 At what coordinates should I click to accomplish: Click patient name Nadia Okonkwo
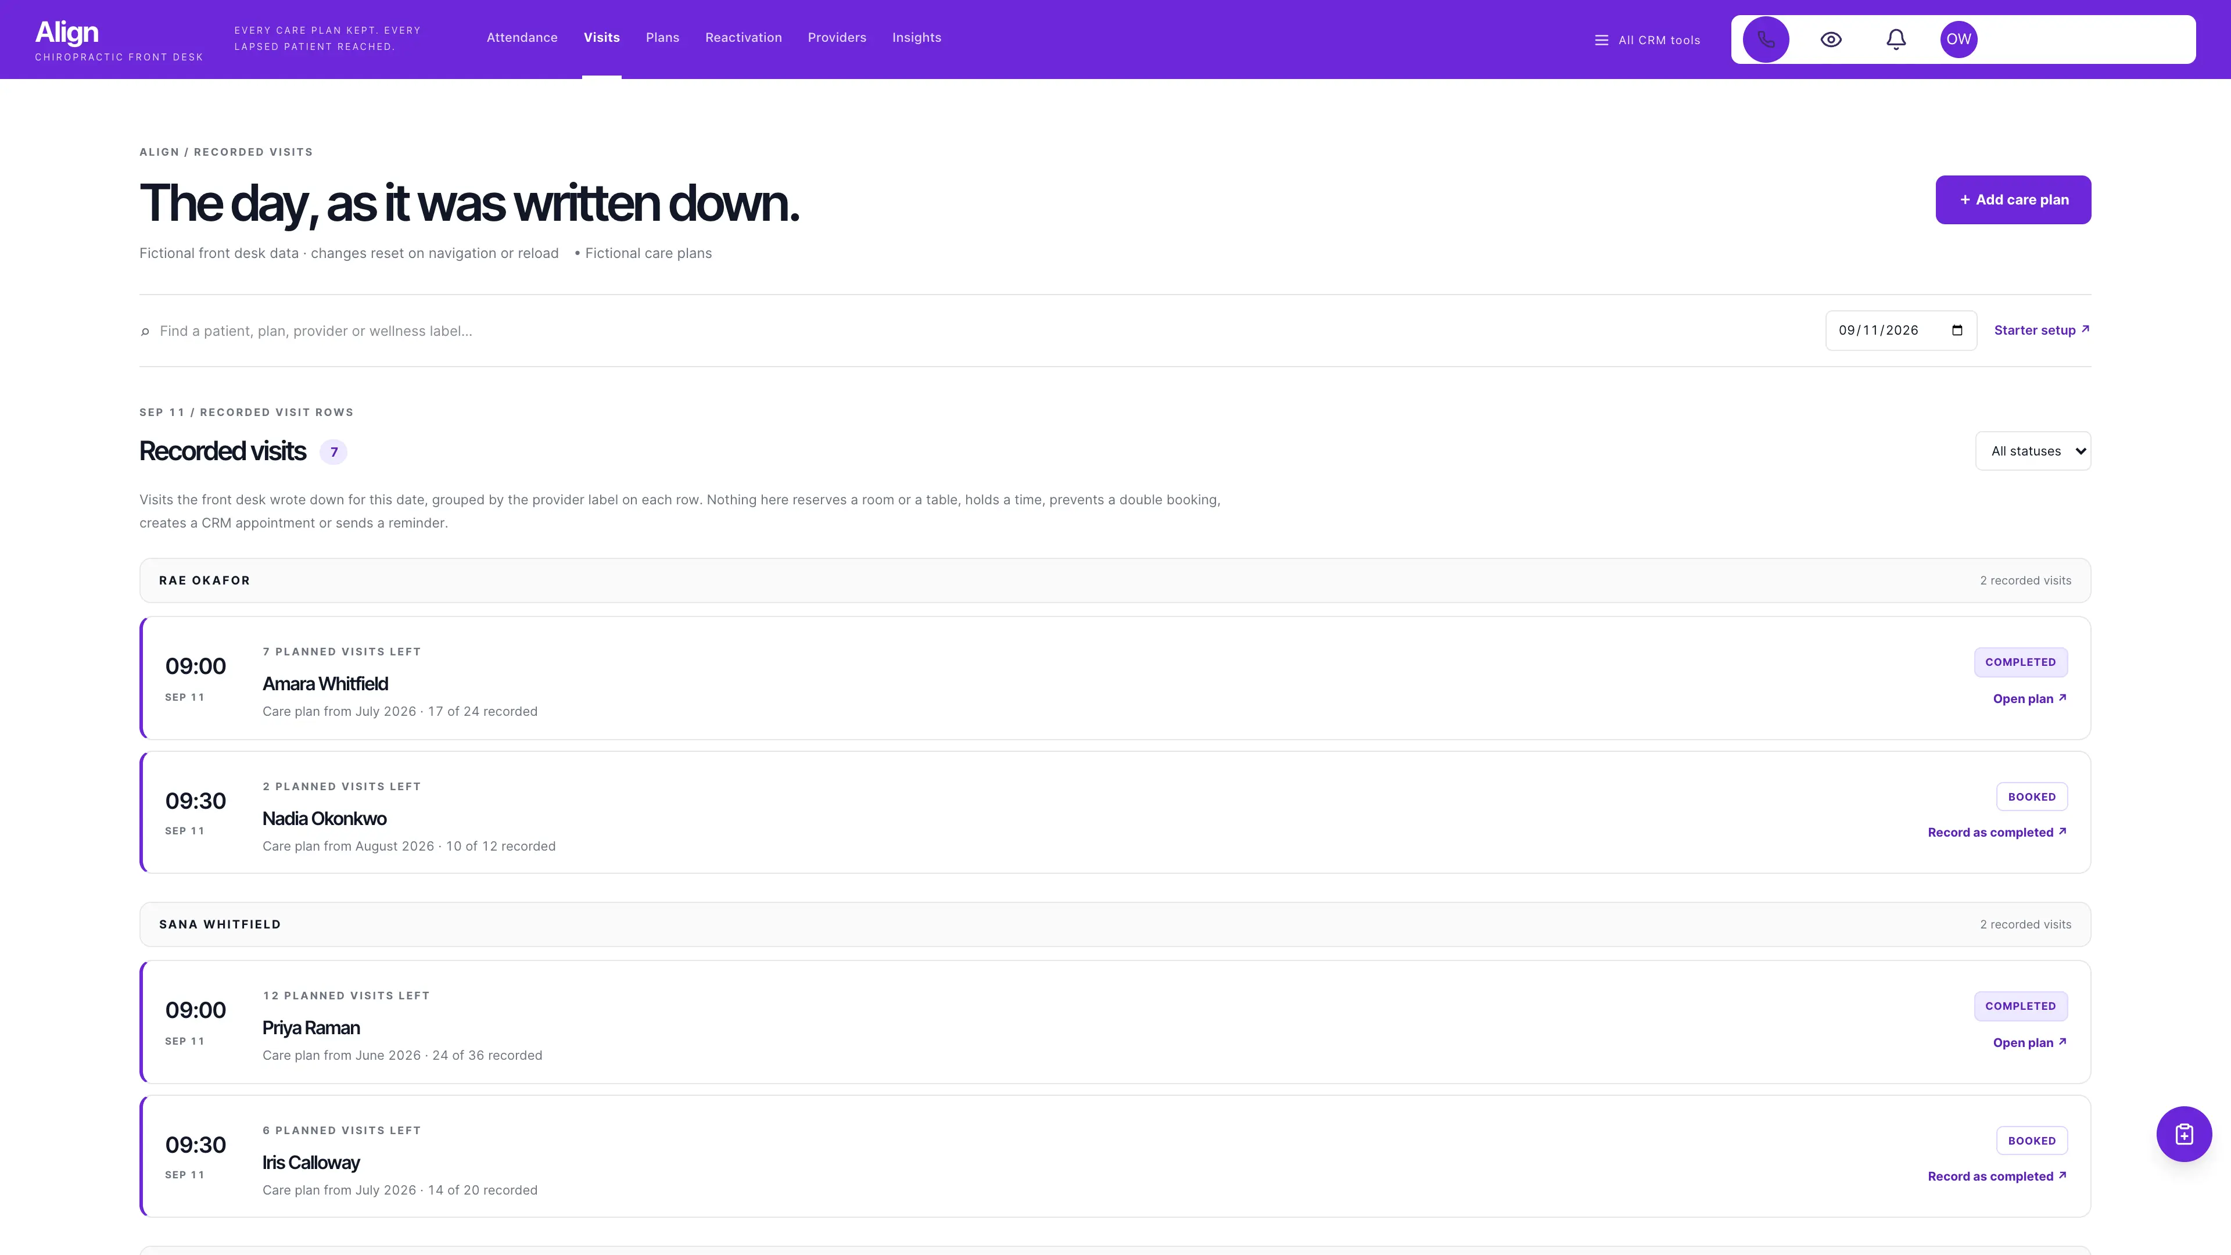324,819
